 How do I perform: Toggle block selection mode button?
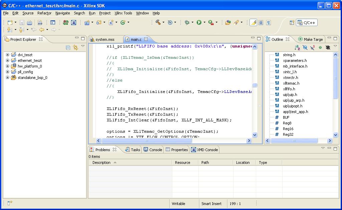click(261, 22)
